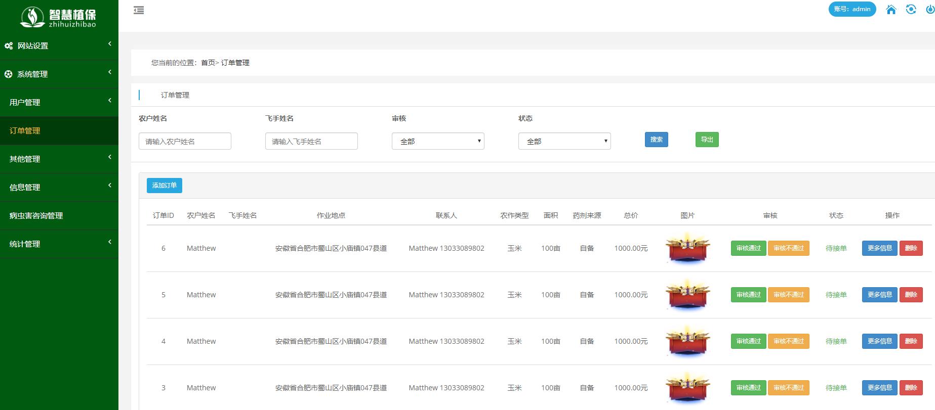
Task: Expand the 用户管理 sidebar menu
Action: (x=59, y=102)
